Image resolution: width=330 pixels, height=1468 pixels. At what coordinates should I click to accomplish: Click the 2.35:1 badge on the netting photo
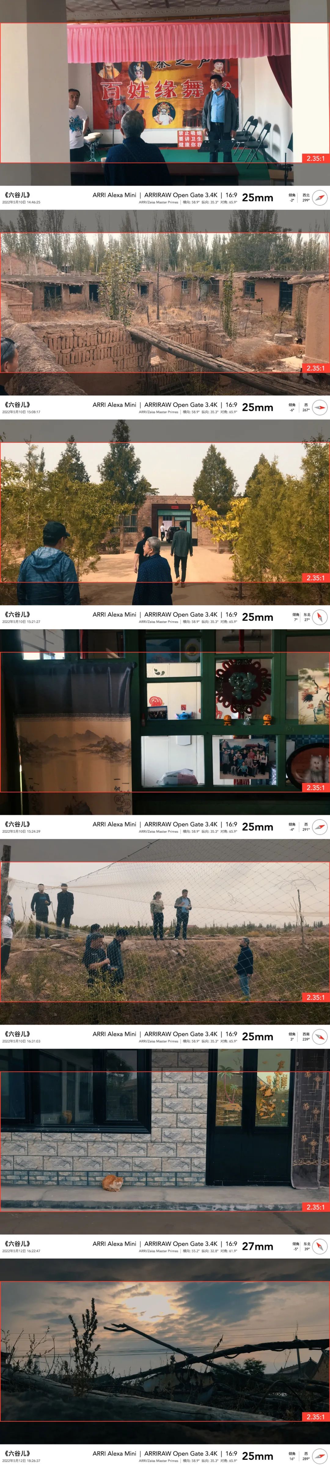pyautogui.click(x=315, y=997)
